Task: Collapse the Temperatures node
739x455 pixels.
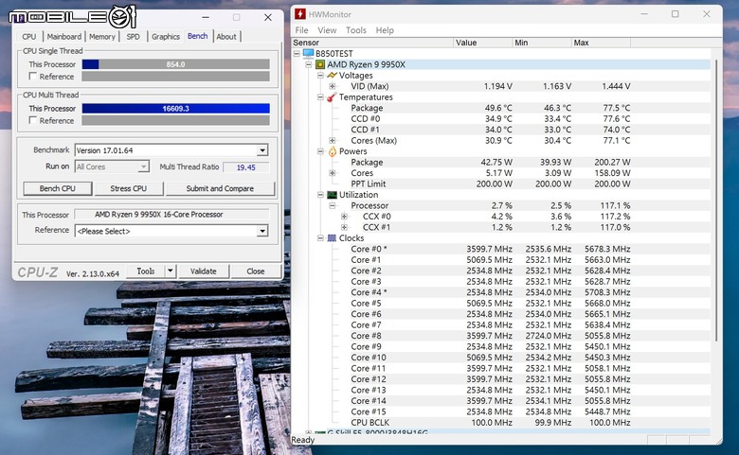Action: point(320,96)
